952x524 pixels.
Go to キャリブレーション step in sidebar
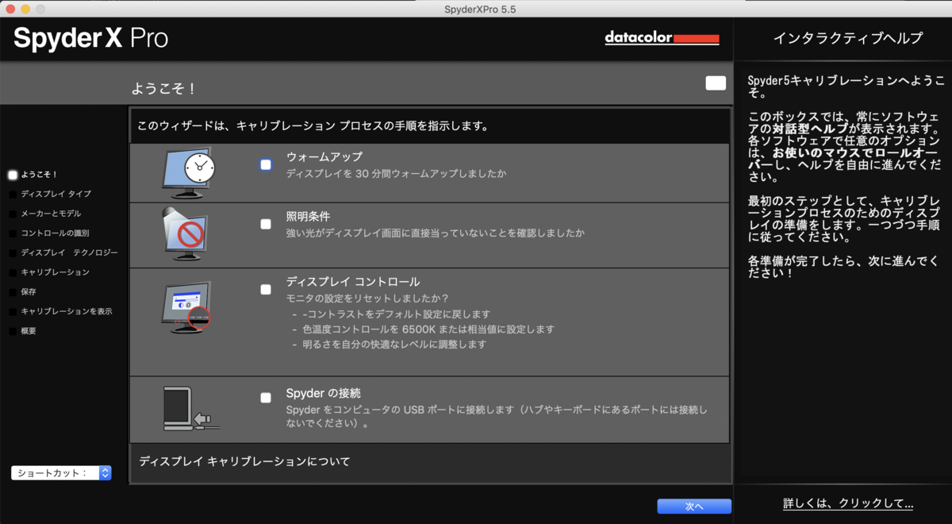[x=55, y=272]
